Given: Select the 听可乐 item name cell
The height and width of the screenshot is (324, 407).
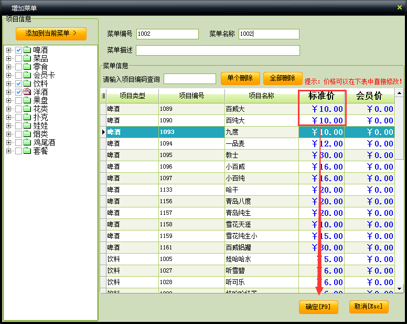Looking at the screenshot, I should 261,282.
